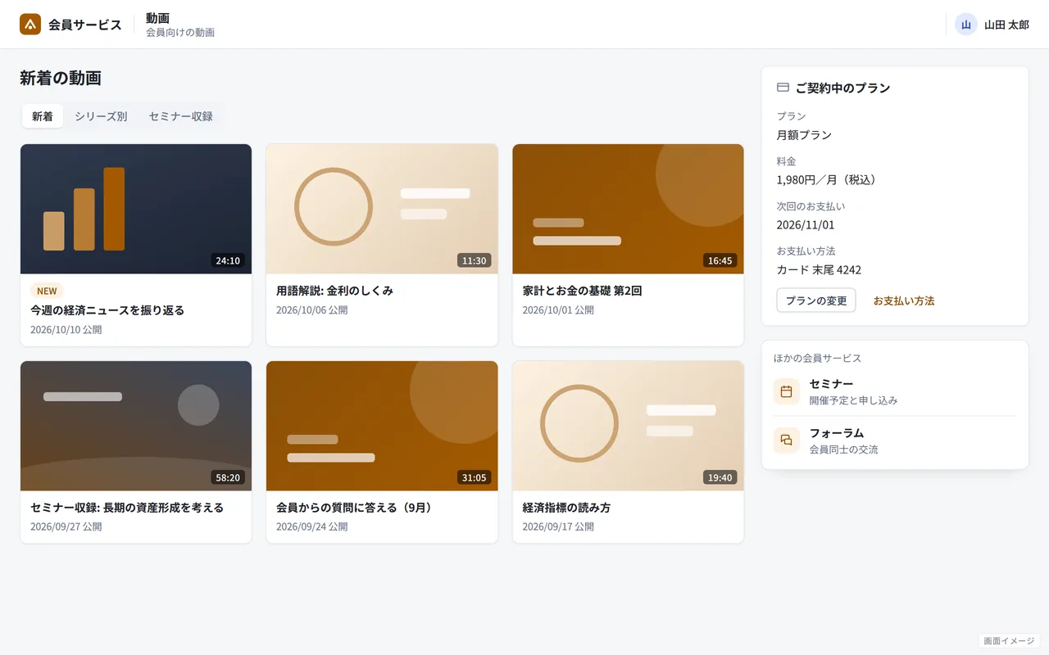Screen dimensions: 1049x655
Task: Open the 山田 太郎 account name
Action: (1006, 25)
